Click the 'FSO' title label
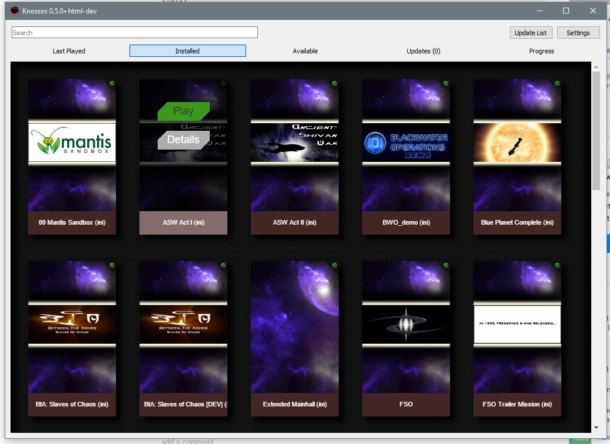Viewport: 610px width, 444px height. [405, 404]
